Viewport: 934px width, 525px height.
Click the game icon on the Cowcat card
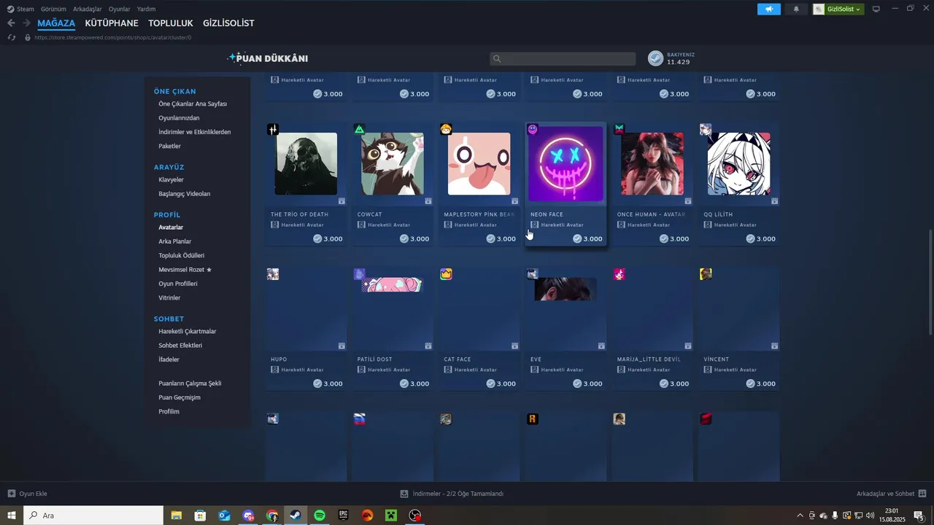359,130
